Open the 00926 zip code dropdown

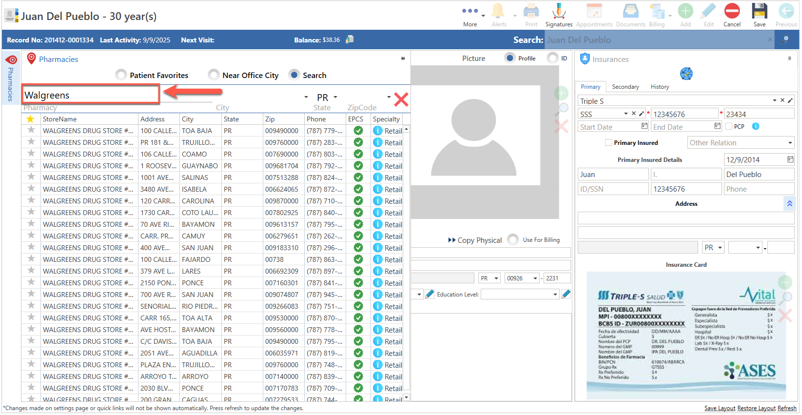[535, 278]
